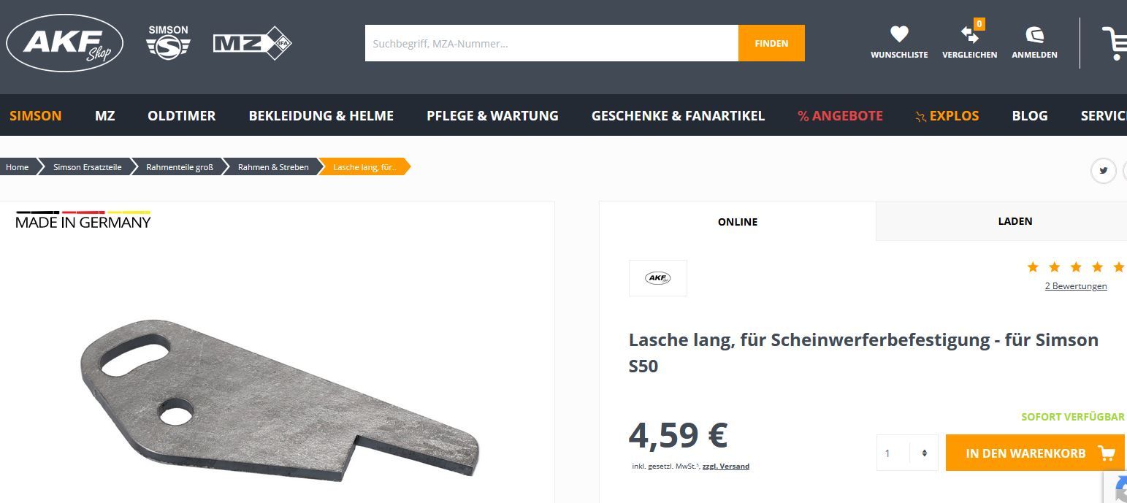Open the BEKLEIDUNG & HELME menu
Image resolution: width=1127 pixels, height=503 pixels.
(x=321, y=115)
